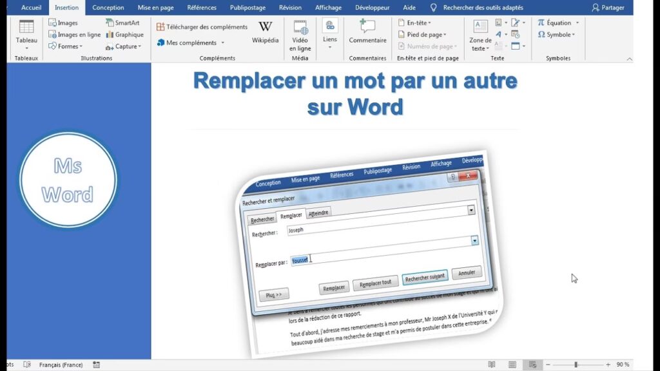Switch to the Accueil tab
The image size is (660, 371).
(31, 8)
